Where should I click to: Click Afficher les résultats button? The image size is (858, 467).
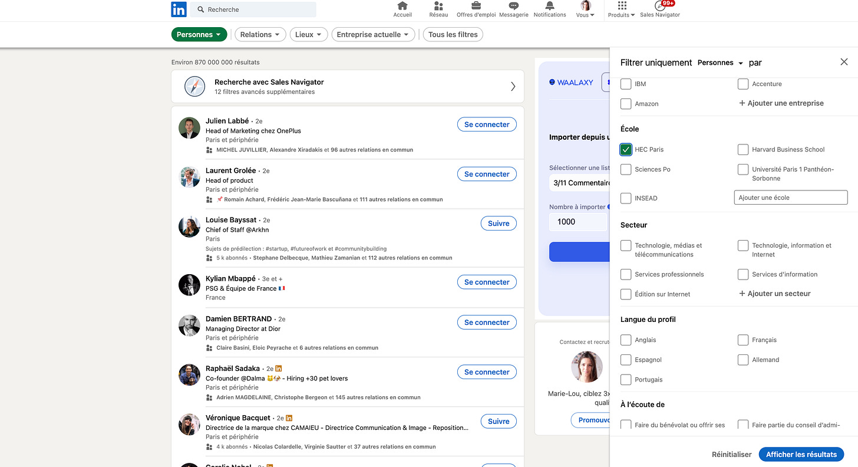(x=801, y=455)
